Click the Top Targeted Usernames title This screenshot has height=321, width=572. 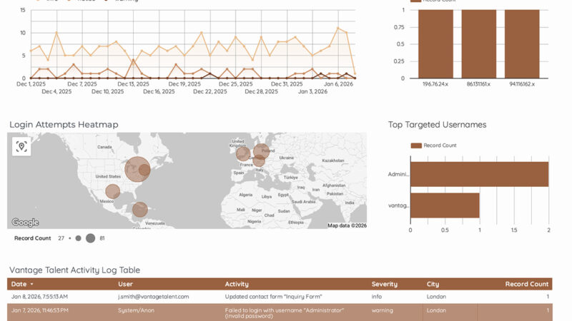point(437,124)
